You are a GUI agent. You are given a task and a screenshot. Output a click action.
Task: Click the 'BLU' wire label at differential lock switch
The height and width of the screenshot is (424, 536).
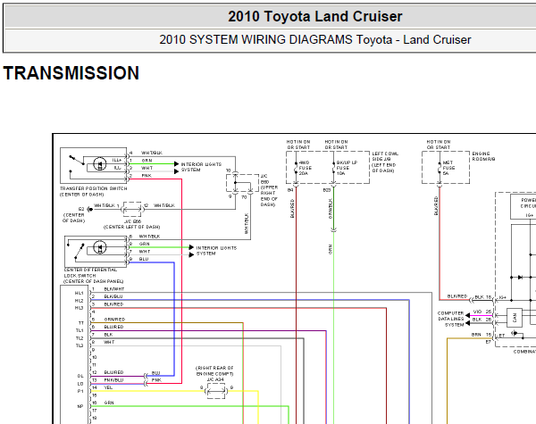[x=144, y=259]
